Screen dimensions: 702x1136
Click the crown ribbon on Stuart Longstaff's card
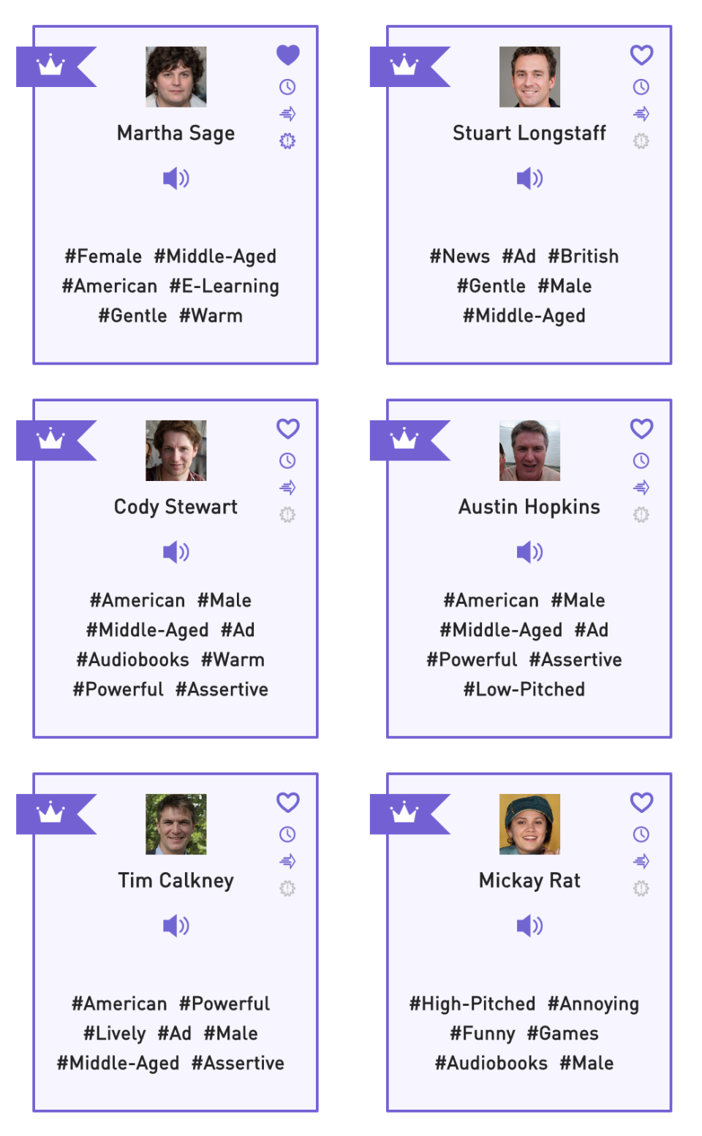tap(404, 66)
